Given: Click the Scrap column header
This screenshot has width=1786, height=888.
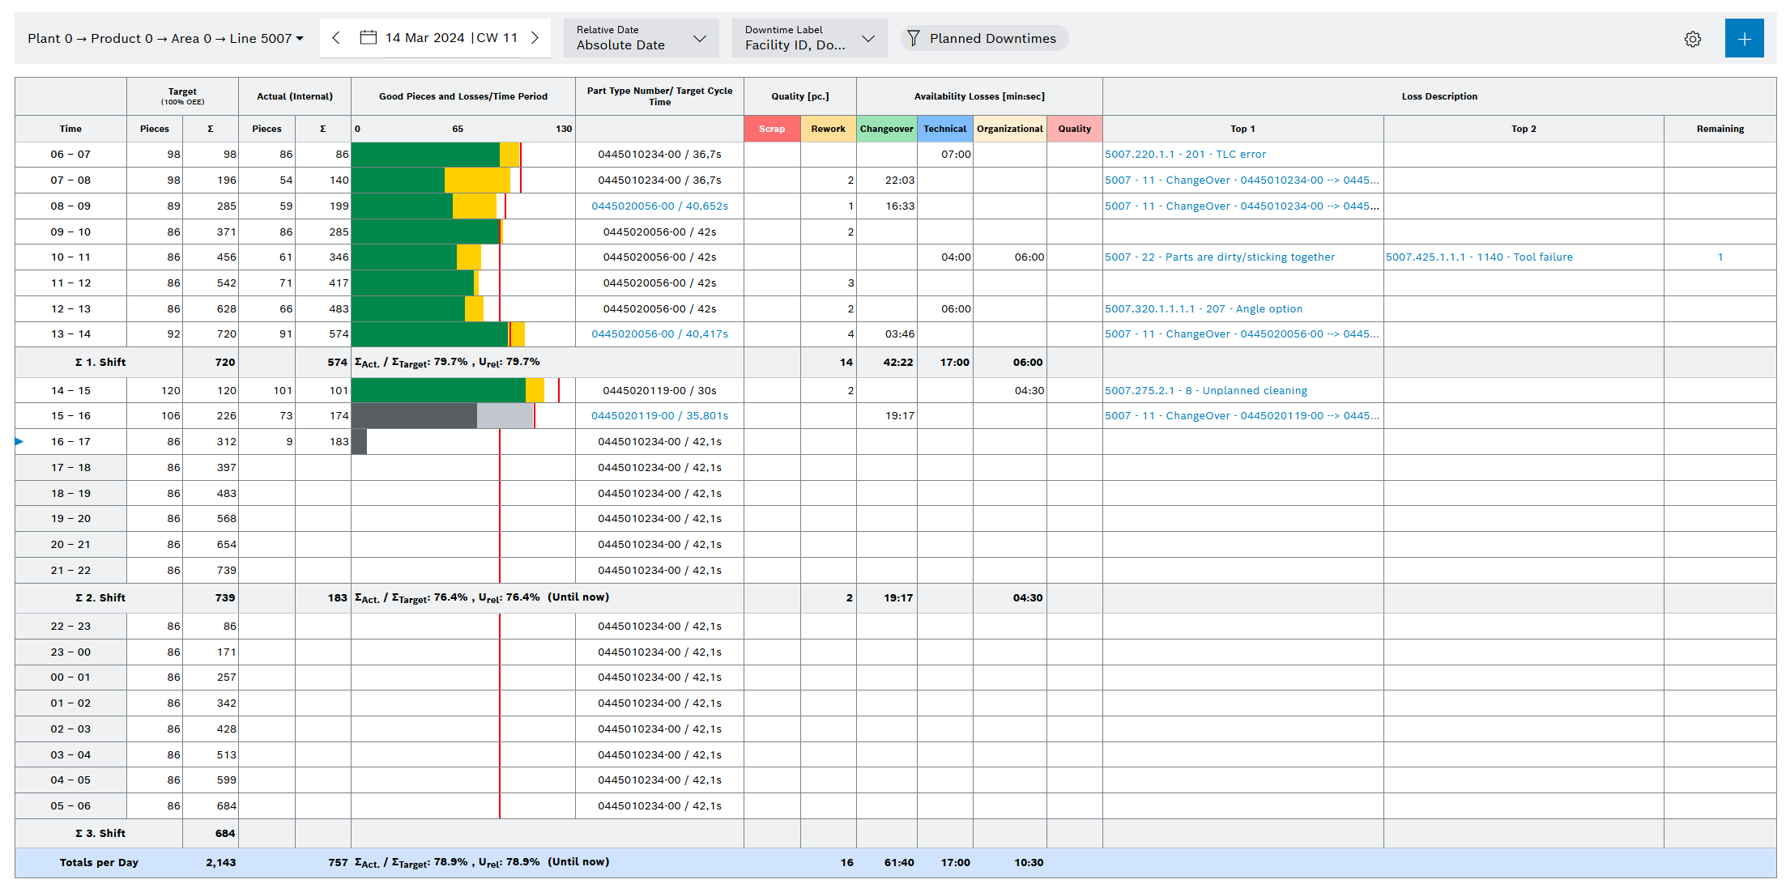Looking at the screenshot, I should 771,129.
